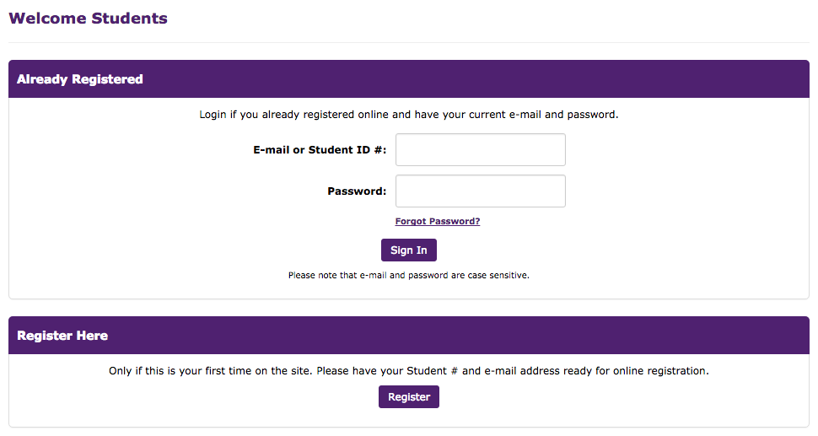818x436 pixels.
Task: Click the login instruction sentence
Action: coord(409,114)
